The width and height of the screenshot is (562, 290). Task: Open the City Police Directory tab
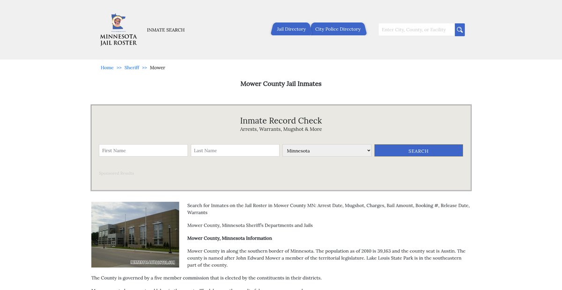click(x=338, y=29)
